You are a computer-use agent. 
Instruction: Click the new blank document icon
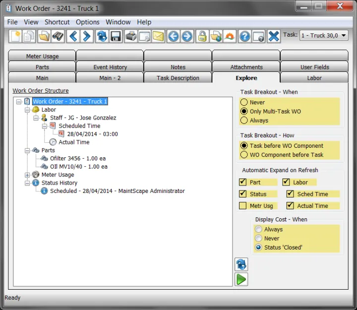click(16, 36)
